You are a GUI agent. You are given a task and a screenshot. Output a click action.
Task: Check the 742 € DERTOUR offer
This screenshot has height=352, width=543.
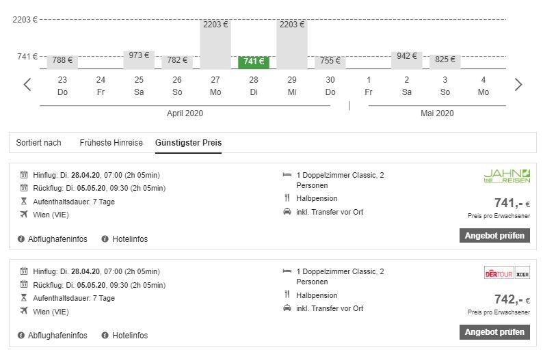[x=494, y=332]
